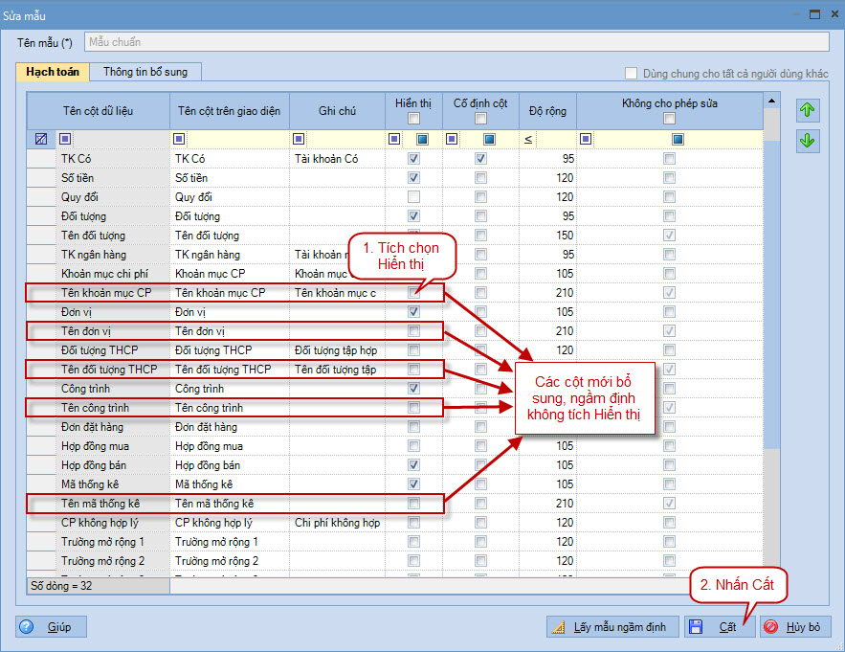The height and width of the screenshot is (652, 845).
Task: Open the ≤ operator for Độ rộng filter
Action: pos(528,139)
